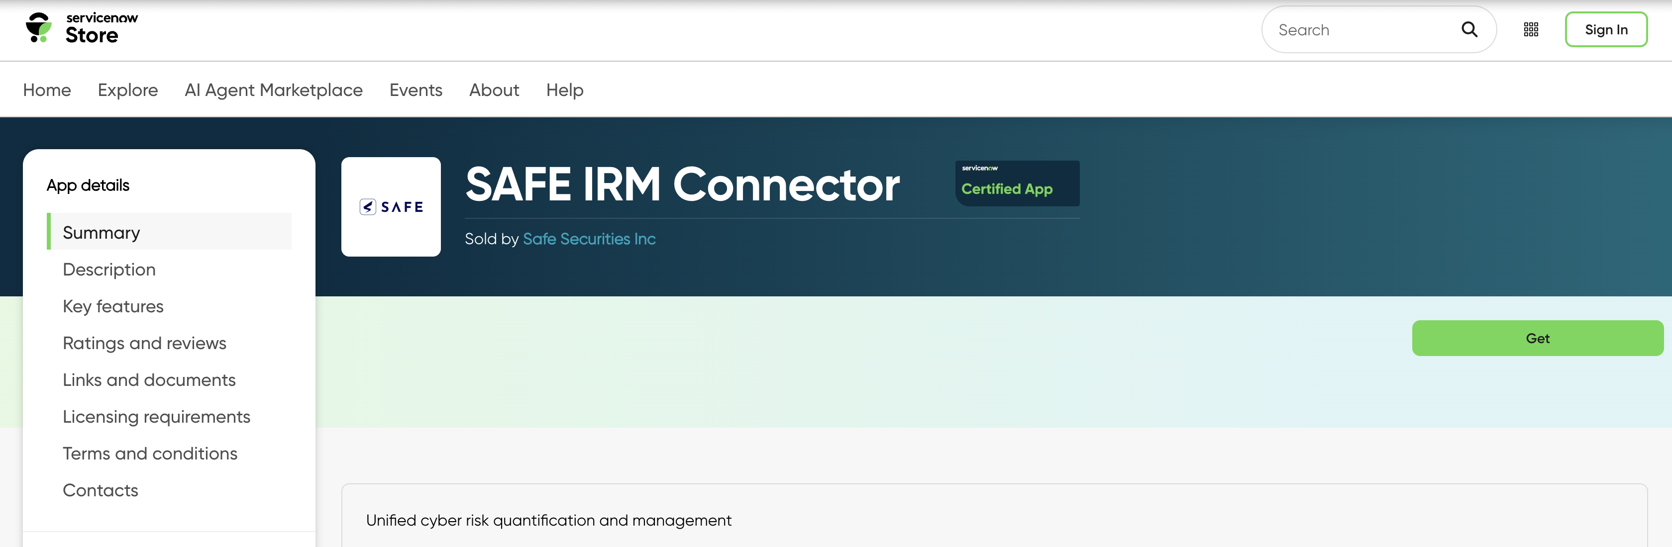Open the Help menu item
This screenshot has width=1672, height=547.
[565, 90]
